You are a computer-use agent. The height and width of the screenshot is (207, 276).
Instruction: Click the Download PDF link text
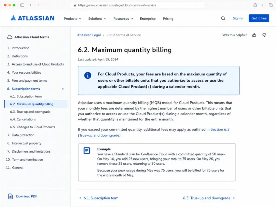[x=27, y=196]
